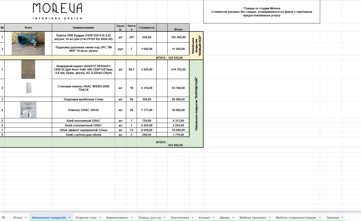Expand dropdown arrow of Освещ, роз-ки tab
The width and height of the screenshot is (361, 221).
(x=164, y=218)
